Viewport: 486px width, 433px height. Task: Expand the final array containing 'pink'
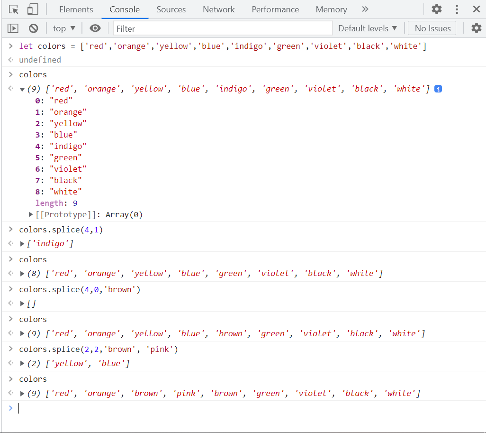tap(22, 394)
